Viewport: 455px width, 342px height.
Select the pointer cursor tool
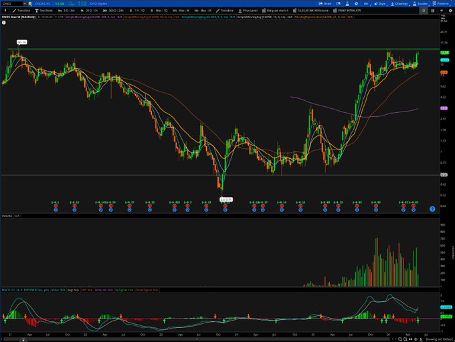pyautogui.click(x=5, y=11)
